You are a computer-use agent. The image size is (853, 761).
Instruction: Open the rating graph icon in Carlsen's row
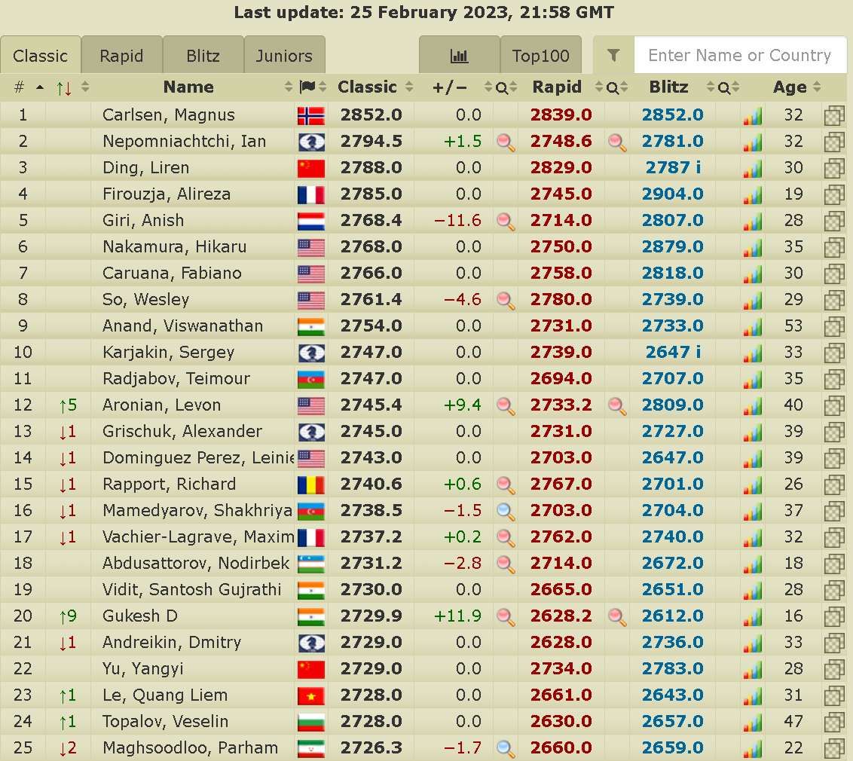pos(752,115)
